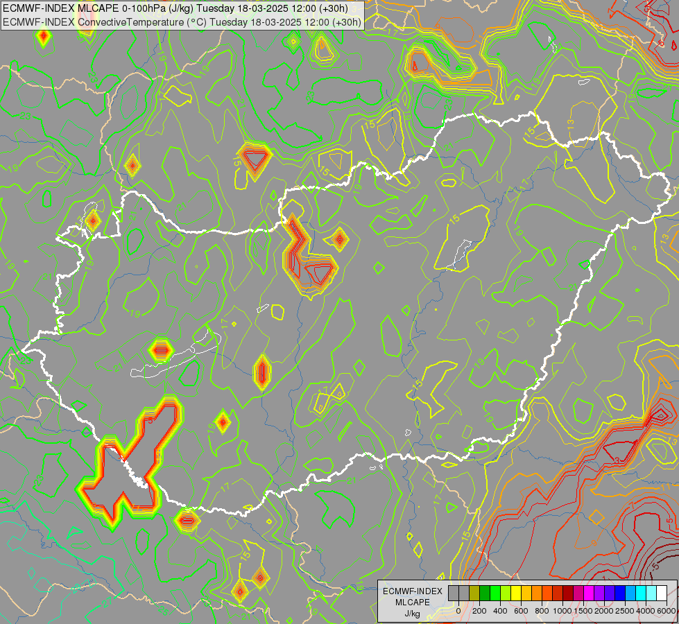Click the ConvectiveTemperature title line

pos(182,22)
